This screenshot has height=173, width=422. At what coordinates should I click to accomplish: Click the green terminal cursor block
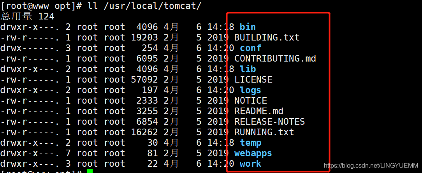(x=90, y=171)
